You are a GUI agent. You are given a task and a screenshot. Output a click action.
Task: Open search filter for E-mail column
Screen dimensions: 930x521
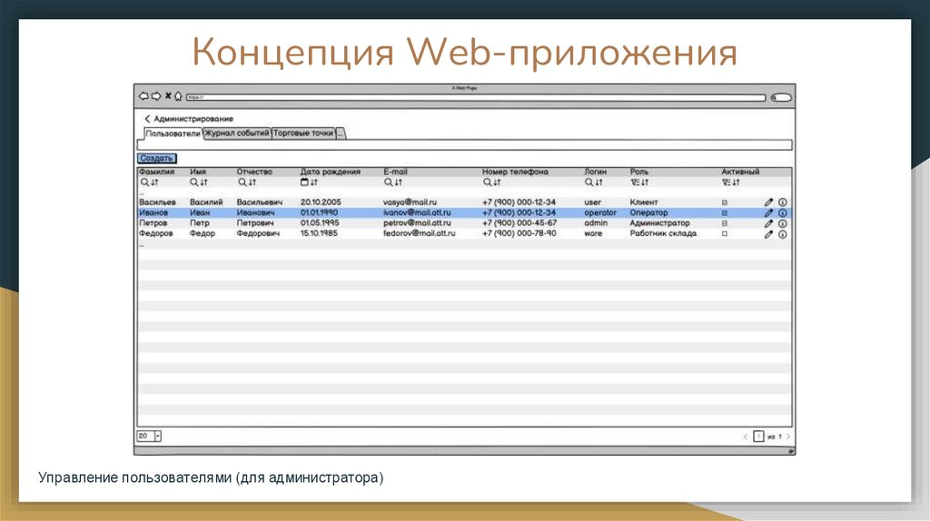(x=388, y=182)
